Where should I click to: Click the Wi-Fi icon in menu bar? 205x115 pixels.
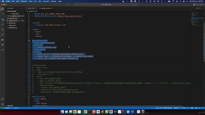pos(173,1)
